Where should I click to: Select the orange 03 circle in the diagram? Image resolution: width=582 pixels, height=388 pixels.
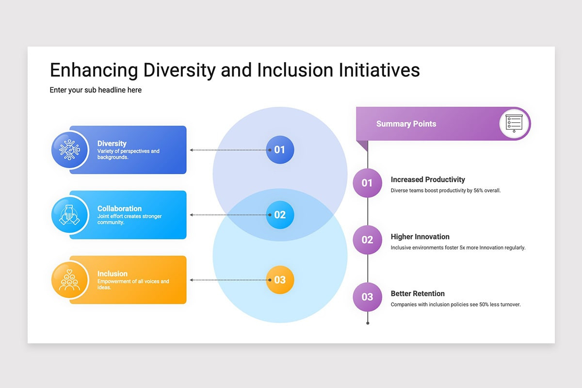pyautogui.click(x=280, y=280)
